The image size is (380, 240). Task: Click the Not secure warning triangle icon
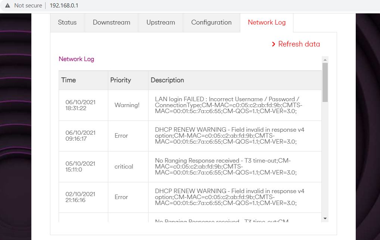click(x=7, y=6)
